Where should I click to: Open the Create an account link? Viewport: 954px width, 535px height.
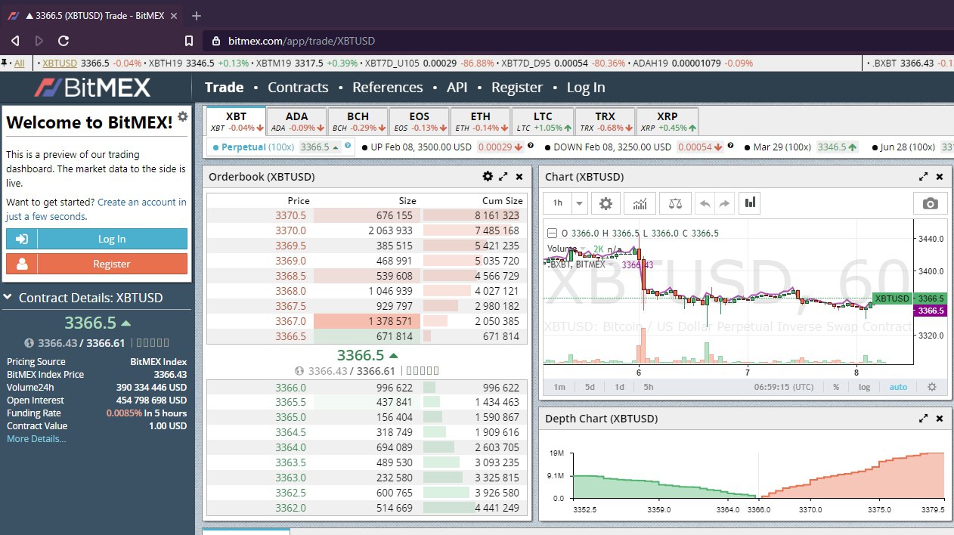pos(96,209)
